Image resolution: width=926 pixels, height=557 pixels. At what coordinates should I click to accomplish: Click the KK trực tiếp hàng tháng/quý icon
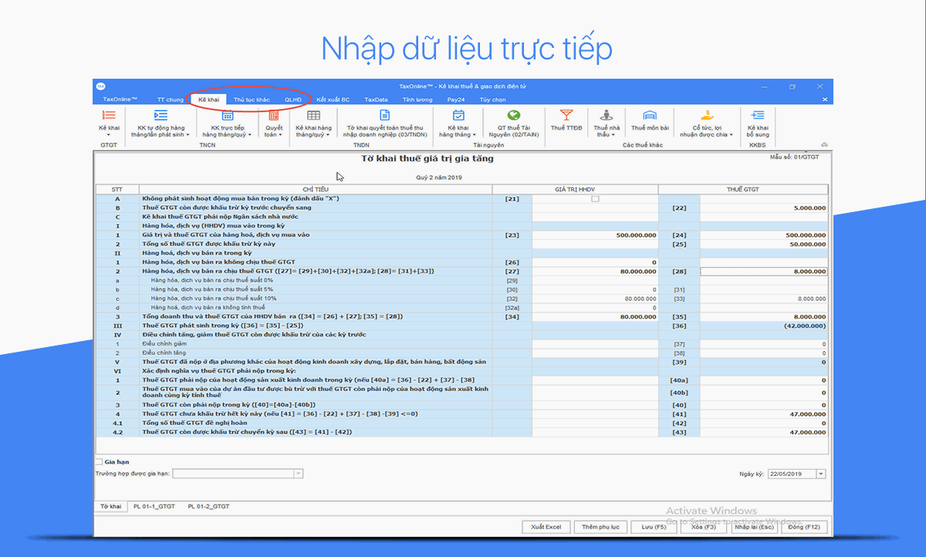point(226,125)
